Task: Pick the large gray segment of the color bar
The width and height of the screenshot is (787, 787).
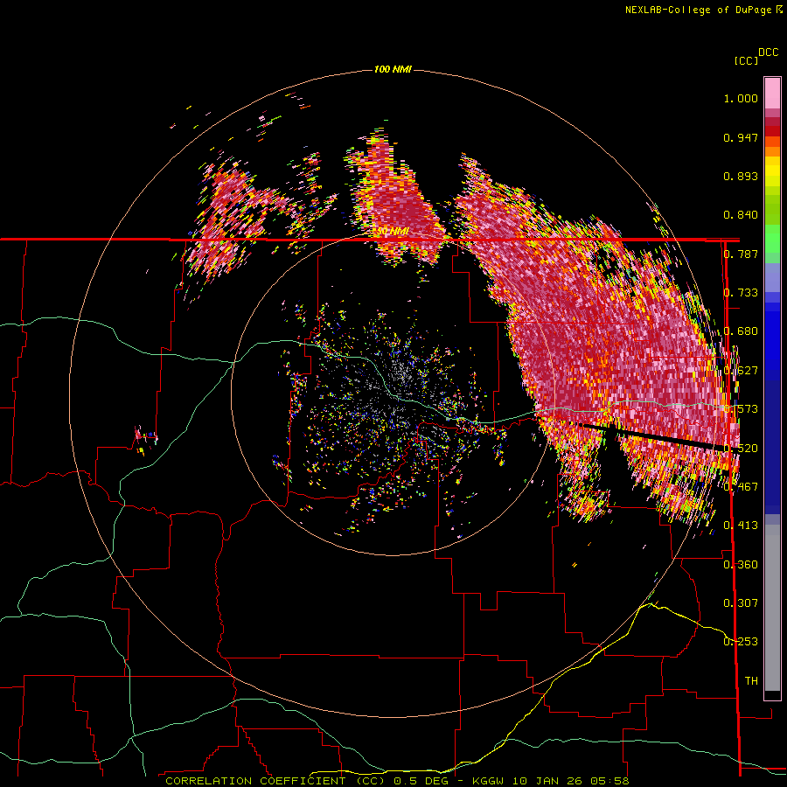Action: coord(772,608)
